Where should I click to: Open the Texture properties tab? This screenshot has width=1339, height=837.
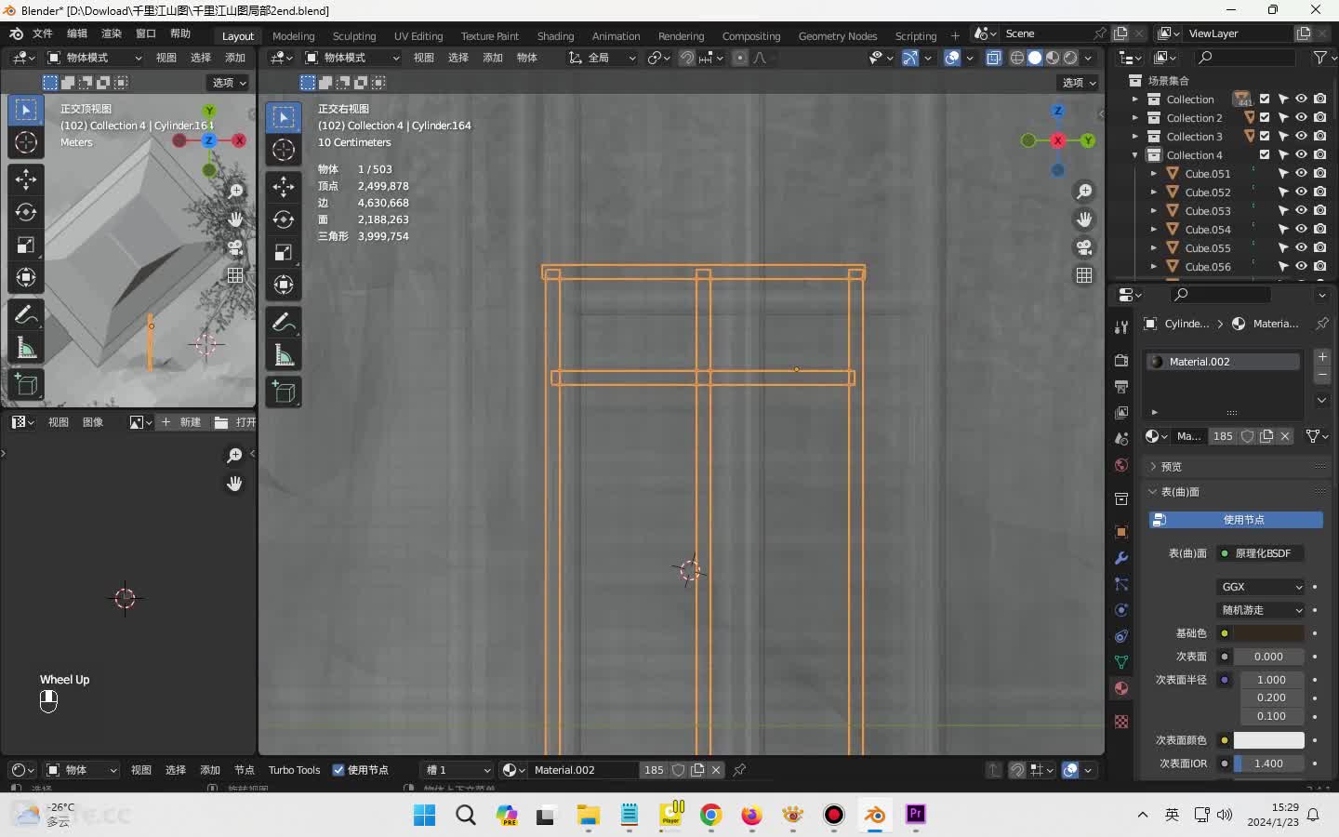[x=1121, y=722]
